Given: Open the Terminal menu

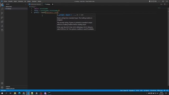Looking at the screenshot, I should click(34, 1).
